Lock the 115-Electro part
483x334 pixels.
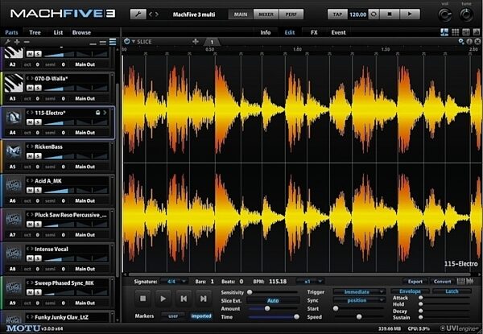coord(97,113)
